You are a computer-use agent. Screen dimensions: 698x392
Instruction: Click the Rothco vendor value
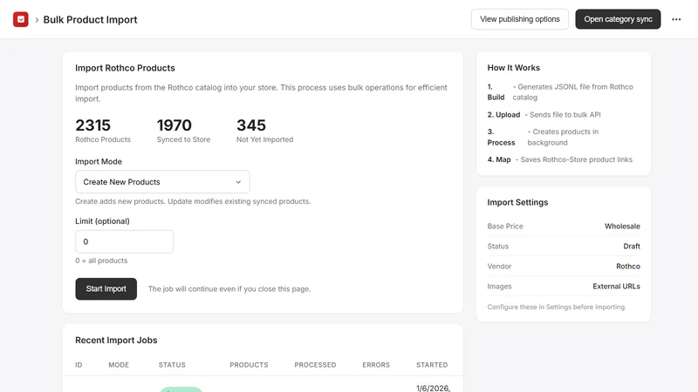628,267
